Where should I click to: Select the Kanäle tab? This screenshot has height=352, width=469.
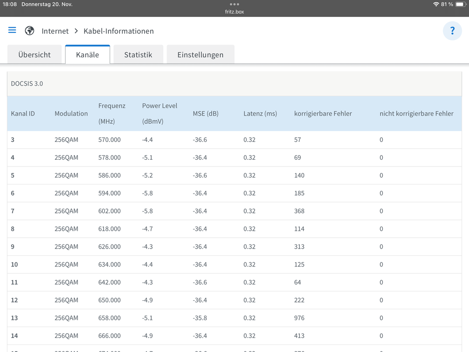(88, 55)
